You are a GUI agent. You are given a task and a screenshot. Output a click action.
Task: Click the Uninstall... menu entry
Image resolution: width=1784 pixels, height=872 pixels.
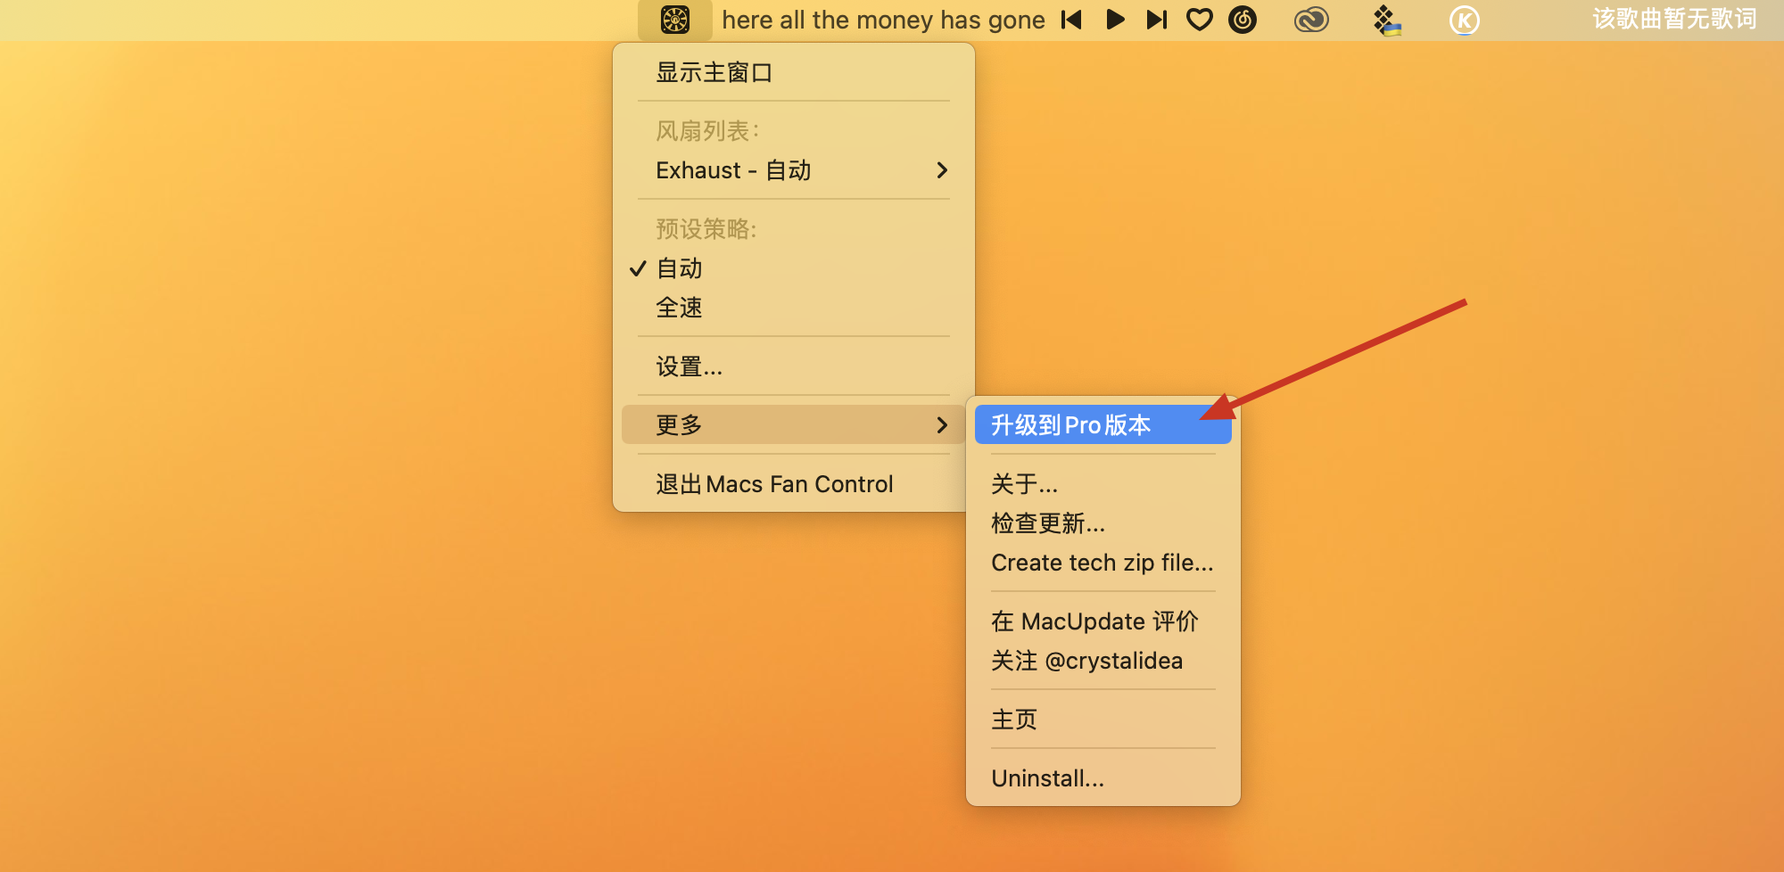(x=1047, y=778)
